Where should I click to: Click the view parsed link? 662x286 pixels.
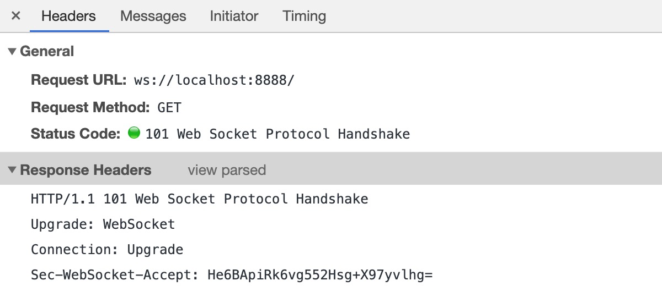(x=227, y=170)
